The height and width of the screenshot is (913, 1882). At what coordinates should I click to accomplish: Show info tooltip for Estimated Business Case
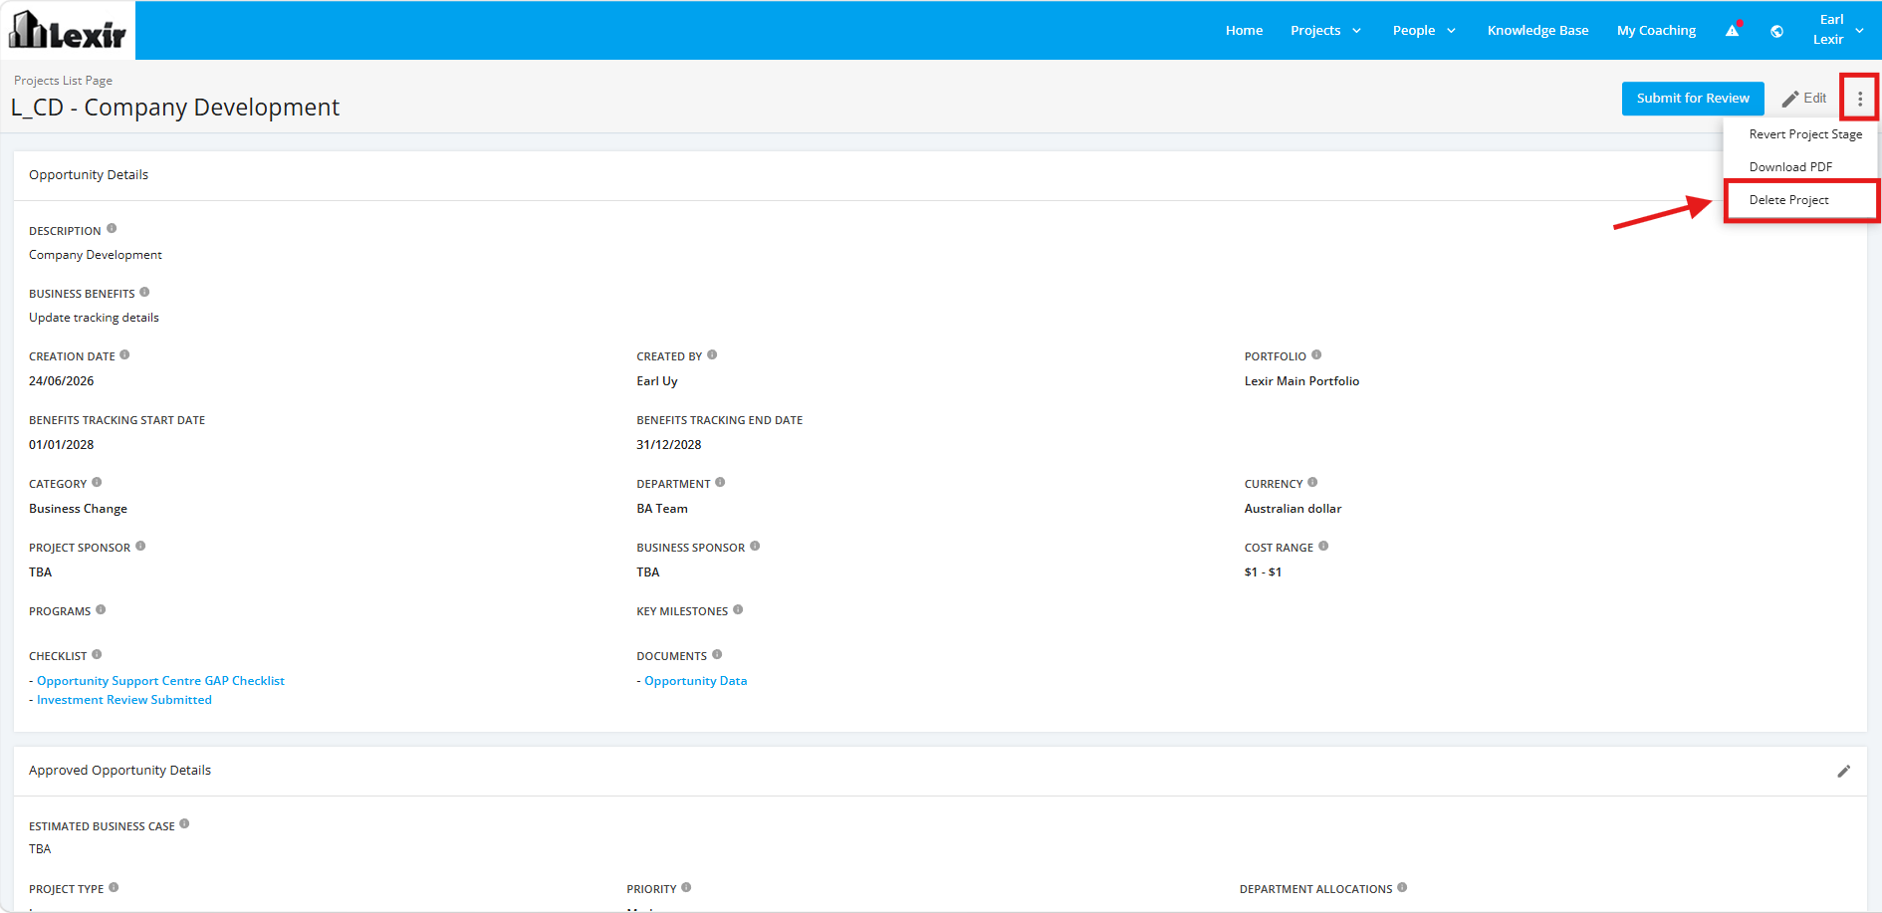[x=184, y=824]
